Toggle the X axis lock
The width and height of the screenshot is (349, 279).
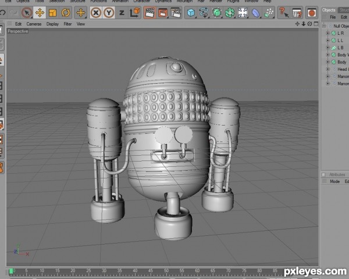point(96,13)
